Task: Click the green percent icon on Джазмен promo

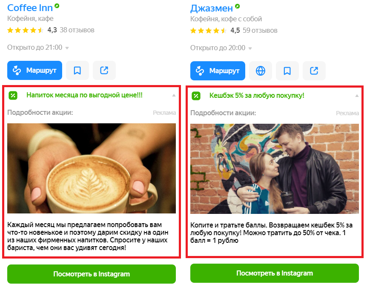Action: [196, 96]
